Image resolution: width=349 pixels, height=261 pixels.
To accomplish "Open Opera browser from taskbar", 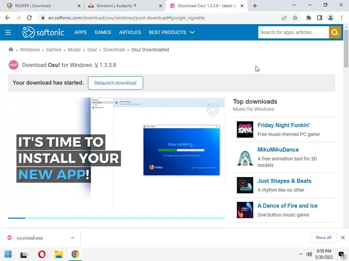I will point(42,254).
